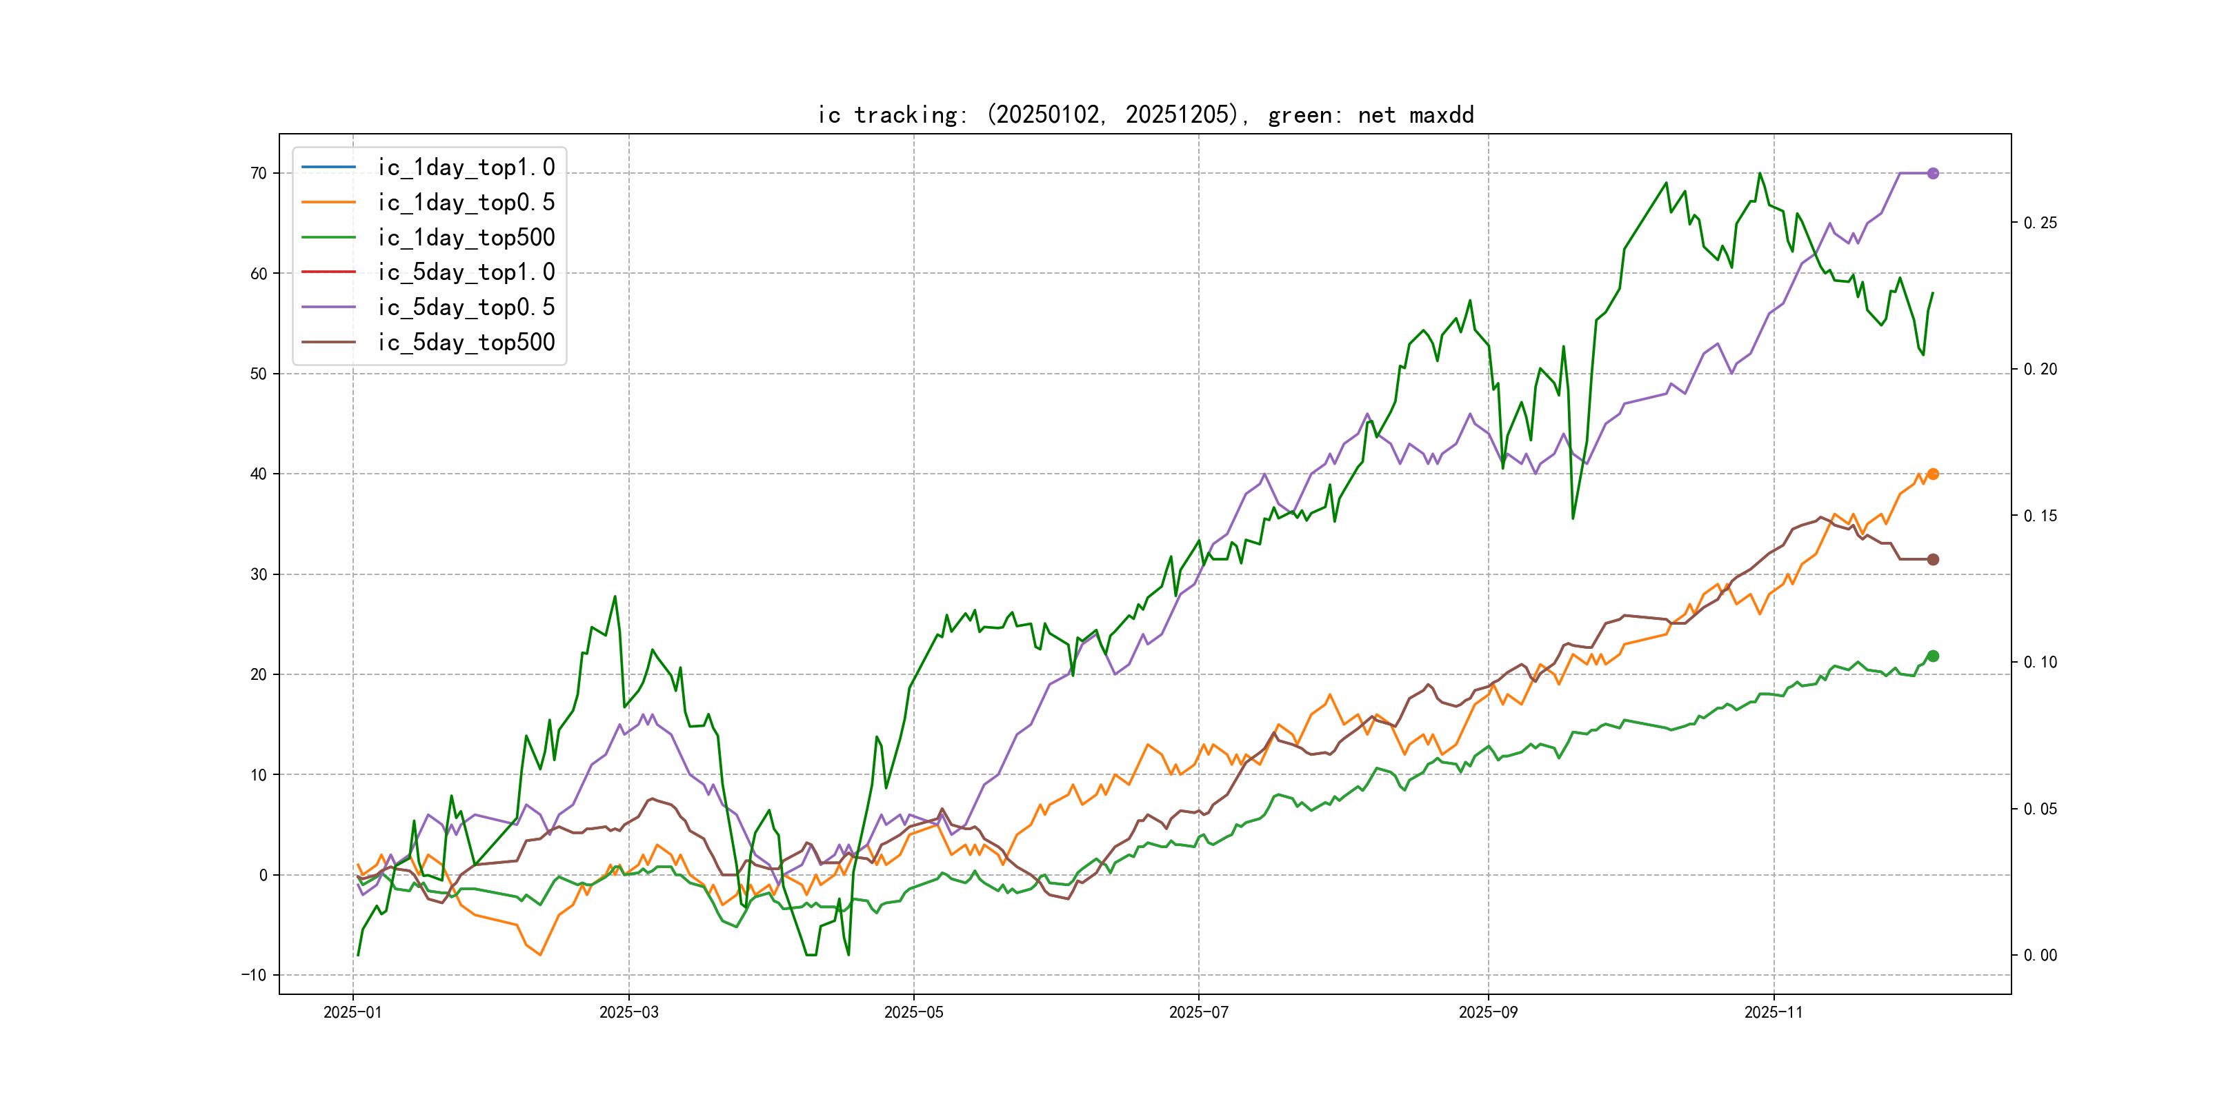
Task: Click the ic_5day_top0.5 legend label
Action: point(466,307)
